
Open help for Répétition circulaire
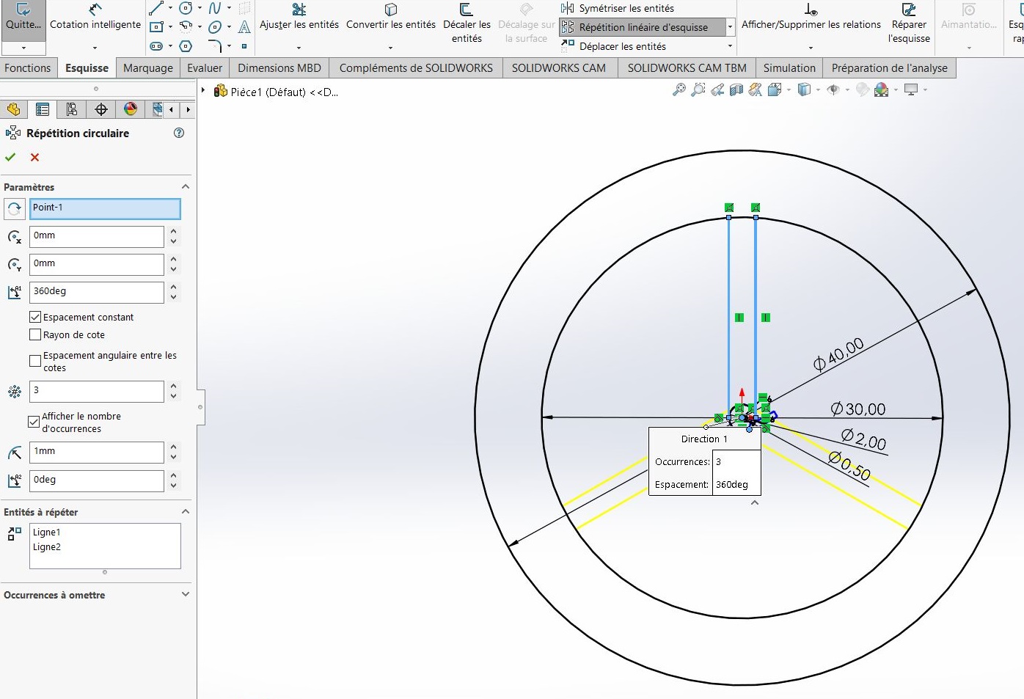click(179, 133)
